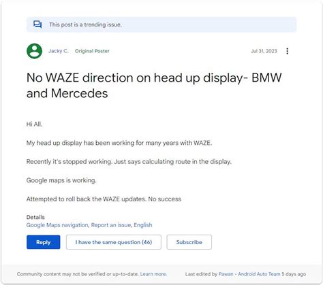Click the line 'Attempted to roll back the WAZE updates'
This screenshot has height=285, width=323.
click(x=104, y=199)
